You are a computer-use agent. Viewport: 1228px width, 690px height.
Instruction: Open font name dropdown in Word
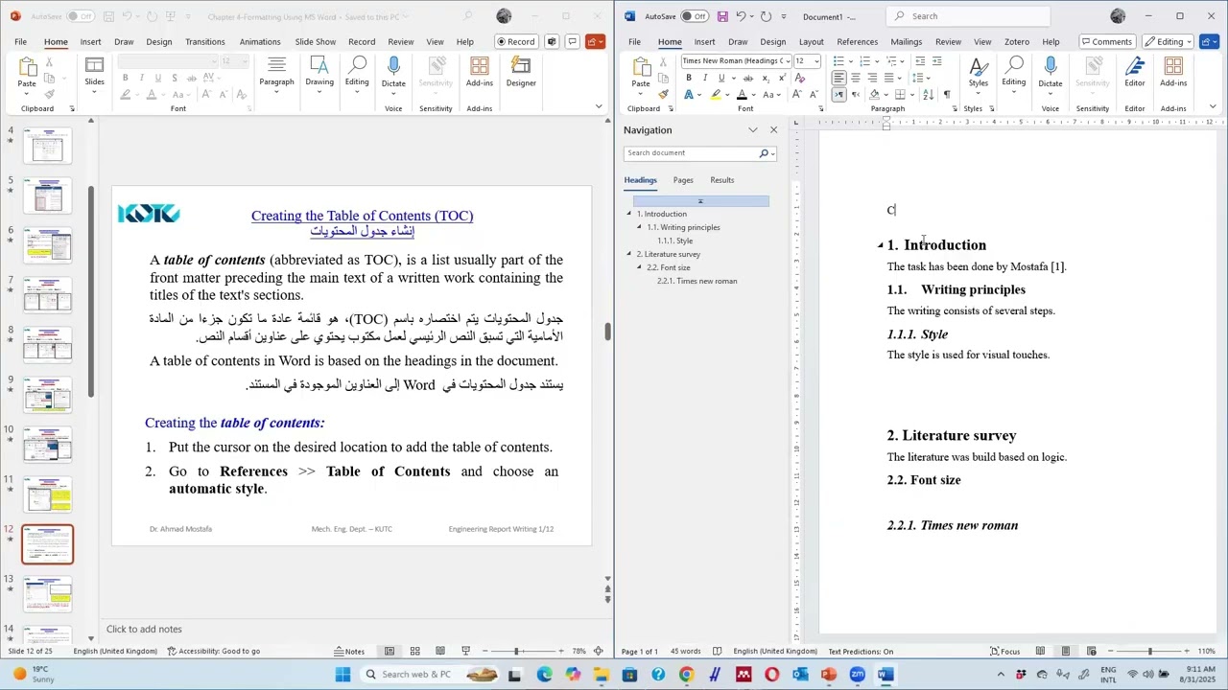coord(787,61)
